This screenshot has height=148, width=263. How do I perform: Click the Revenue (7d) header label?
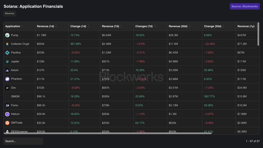click(x=110, y=26)
